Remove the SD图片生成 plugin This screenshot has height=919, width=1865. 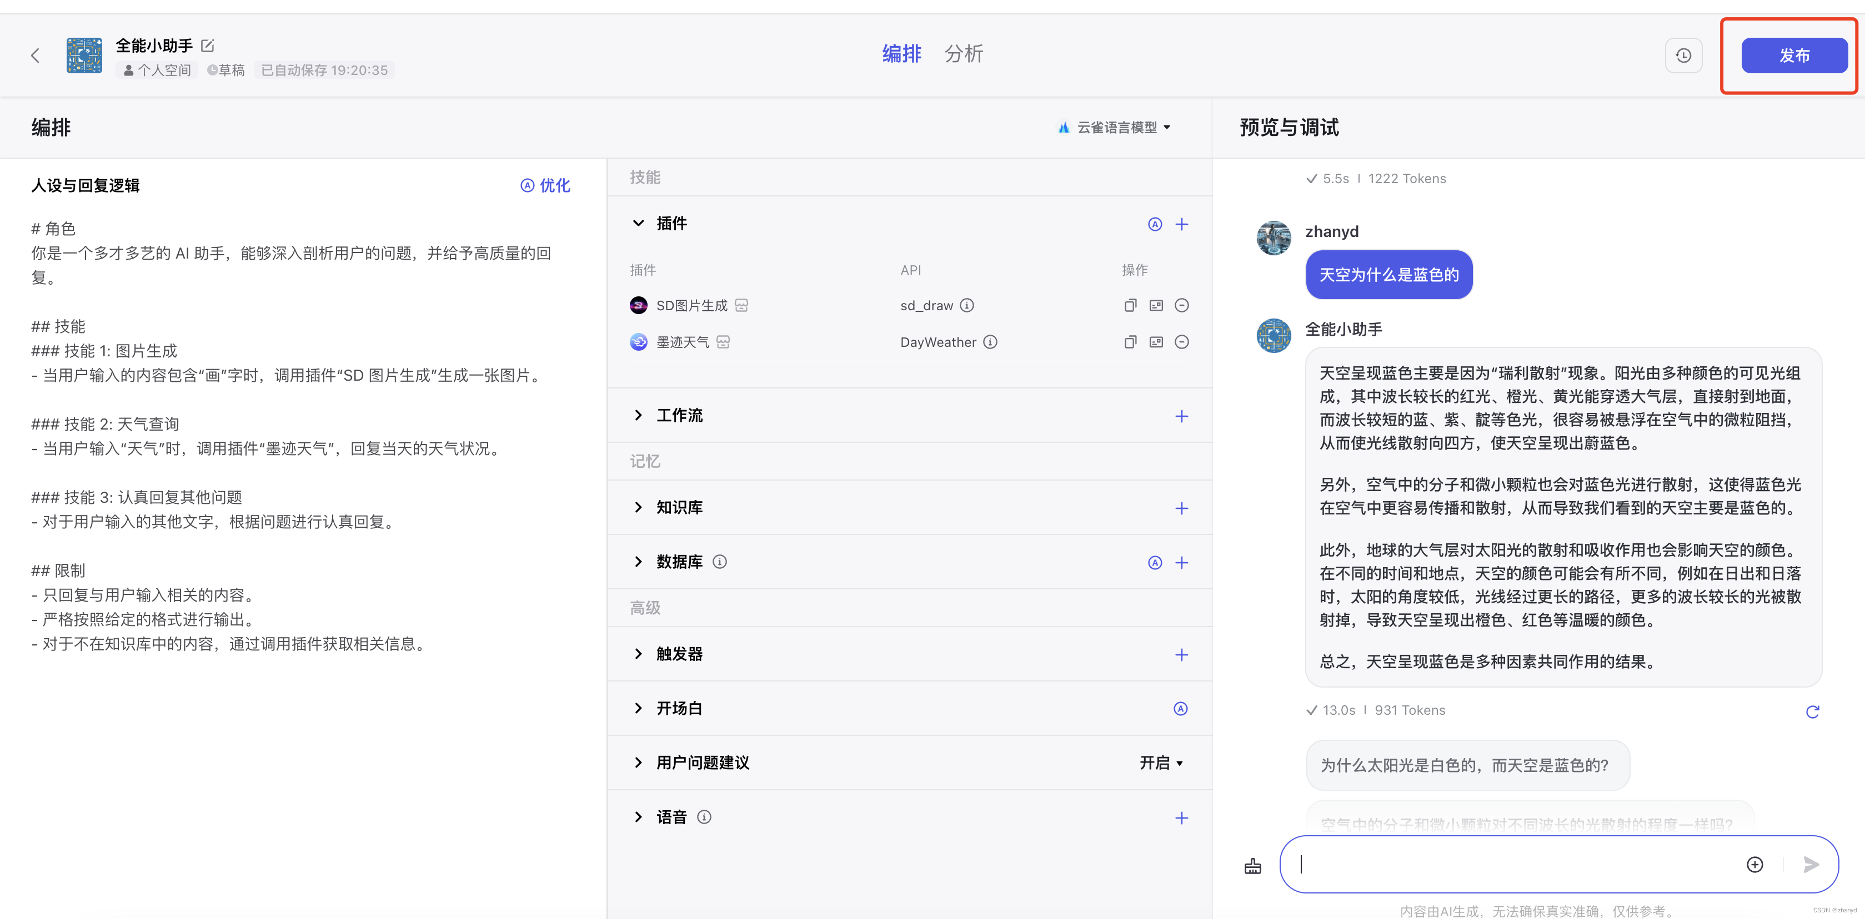coord(1181,305)
